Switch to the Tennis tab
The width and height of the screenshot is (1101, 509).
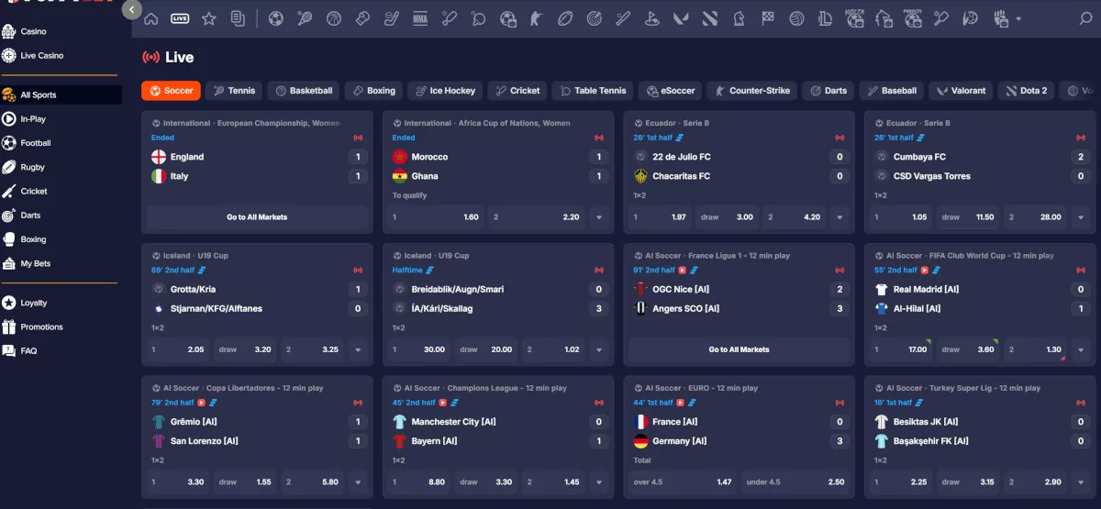[234, 91]
